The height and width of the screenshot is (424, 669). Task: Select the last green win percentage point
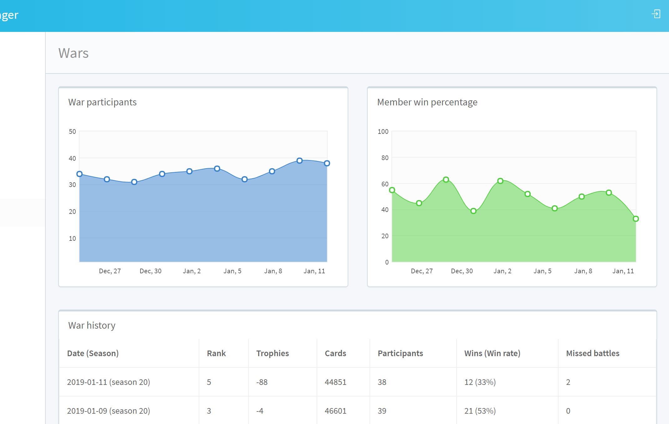636,219
